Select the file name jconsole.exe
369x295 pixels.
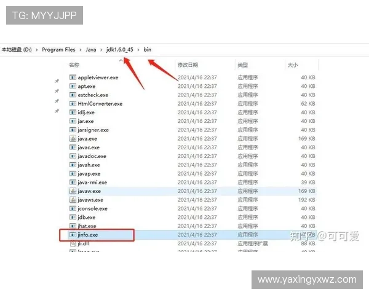pos(93,208)
